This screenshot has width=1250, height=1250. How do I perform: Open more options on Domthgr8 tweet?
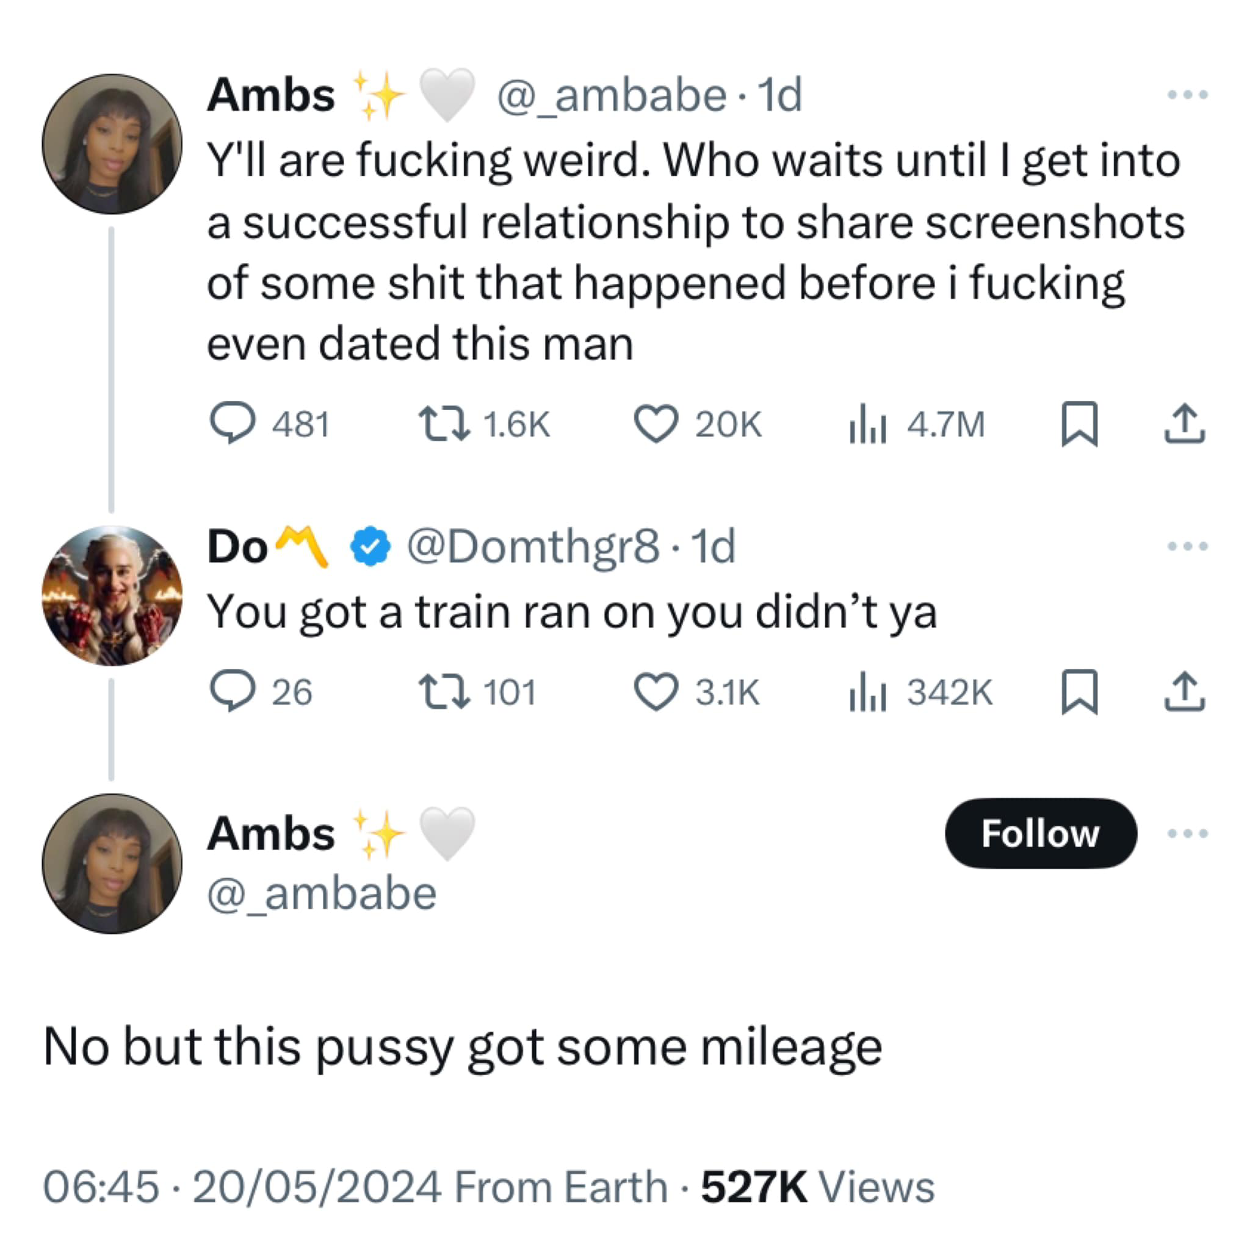point(1187,546)
